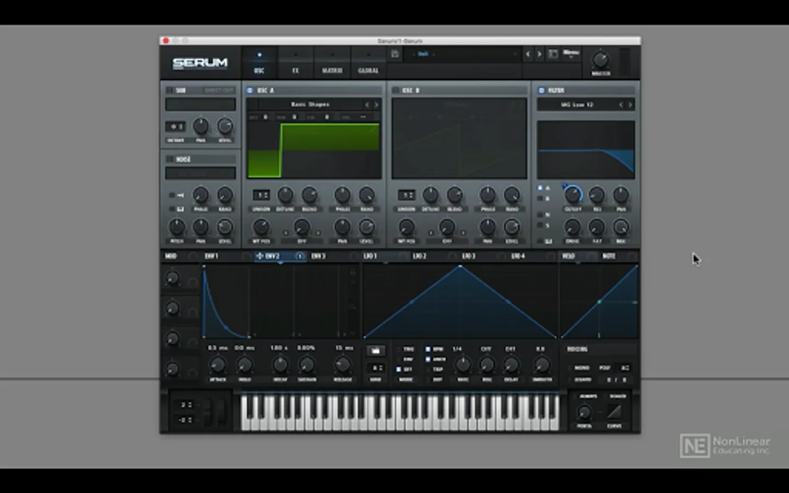Select the LFO 2 tab
The width and height of the screenshot is (789, 493).
pyautogui.click(x=419, y=256)
